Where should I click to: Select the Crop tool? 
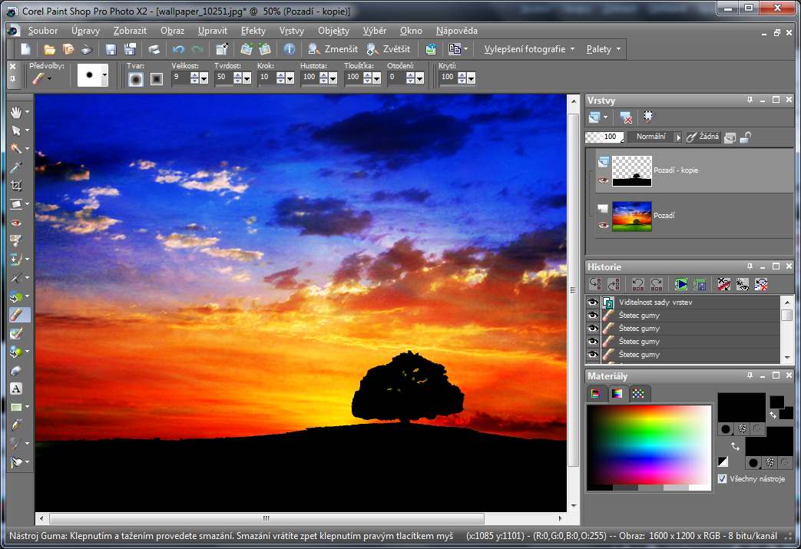16,186
